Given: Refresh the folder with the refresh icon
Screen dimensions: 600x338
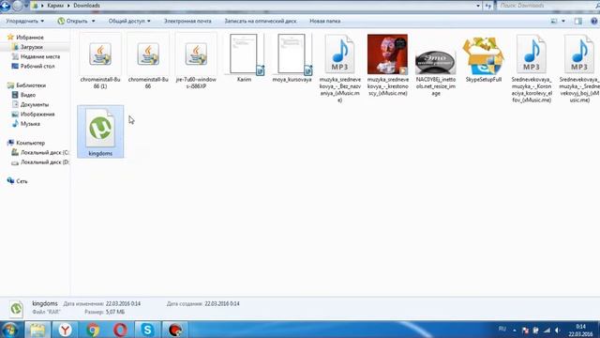Looking at the screenshot, I should click(488, 6).
